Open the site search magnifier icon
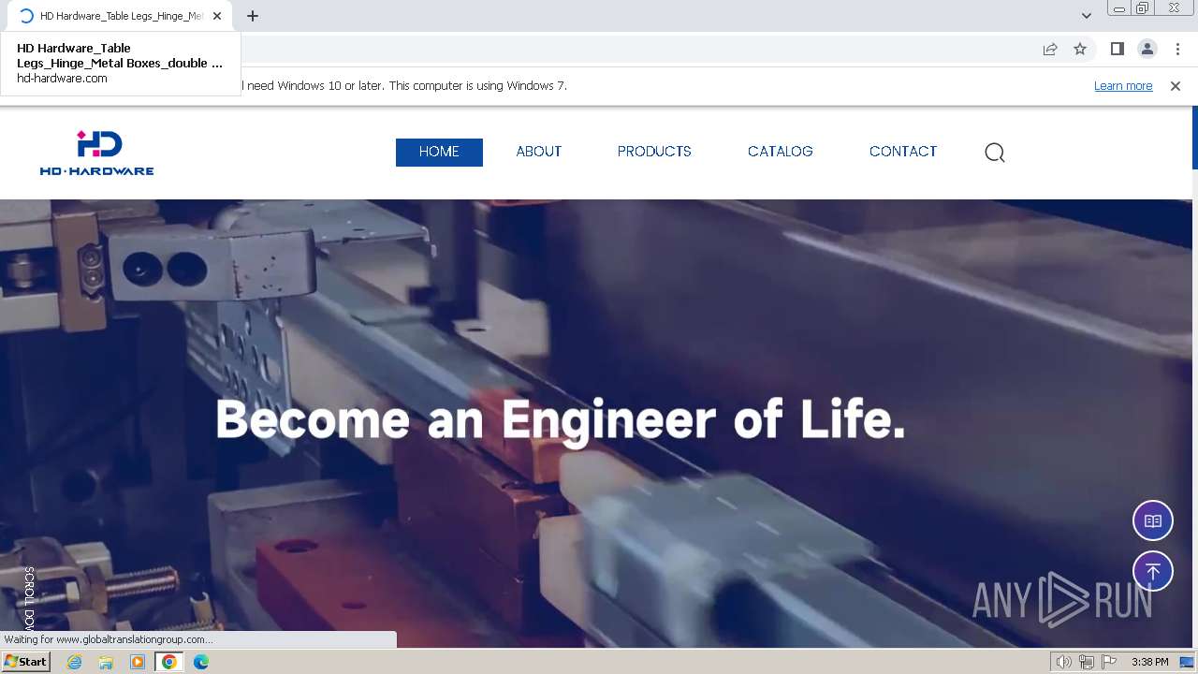The width and height of the screenshot is (1198, 674). pyautogui.click(x=995, y=153)
